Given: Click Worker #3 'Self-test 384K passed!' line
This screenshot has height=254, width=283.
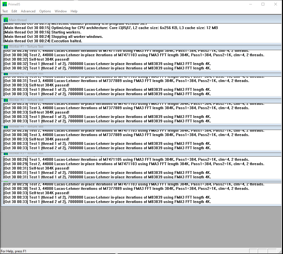Looking at the screenshot, I should coord(37,112).
